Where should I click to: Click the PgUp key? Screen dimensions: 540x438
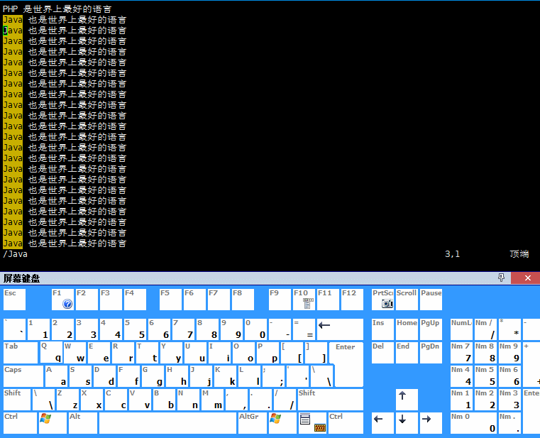(x=431, y=329)
